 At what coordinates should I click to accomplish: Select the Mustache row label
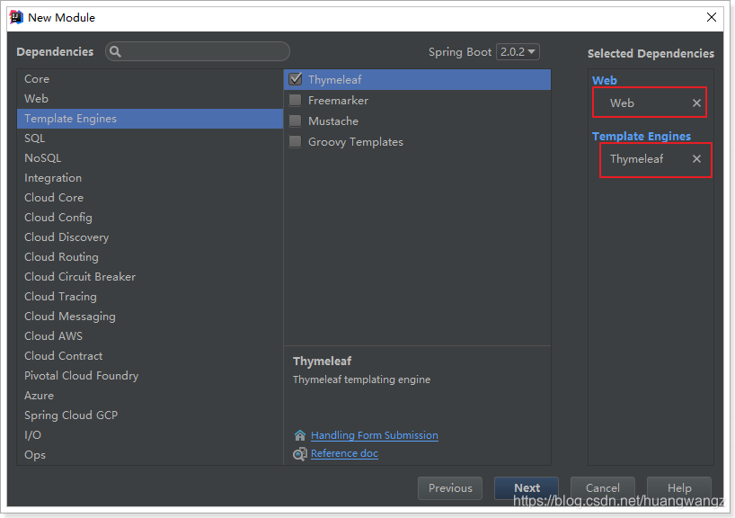[333, 121]
